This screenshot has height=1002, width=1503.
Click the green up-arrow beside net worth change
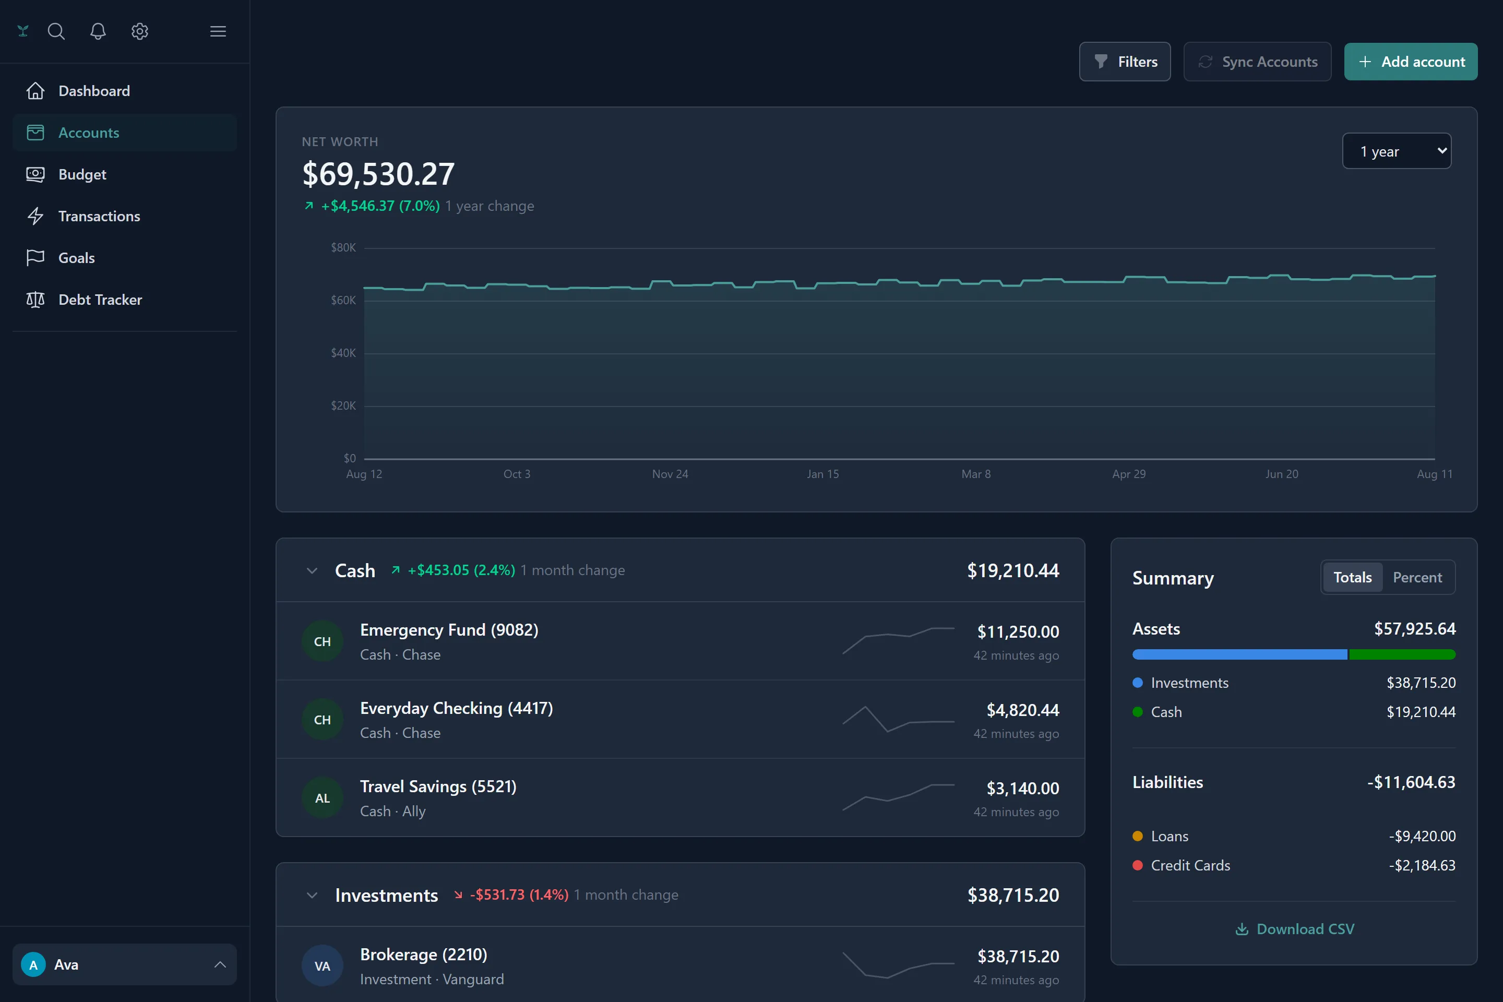coord(308,206)
